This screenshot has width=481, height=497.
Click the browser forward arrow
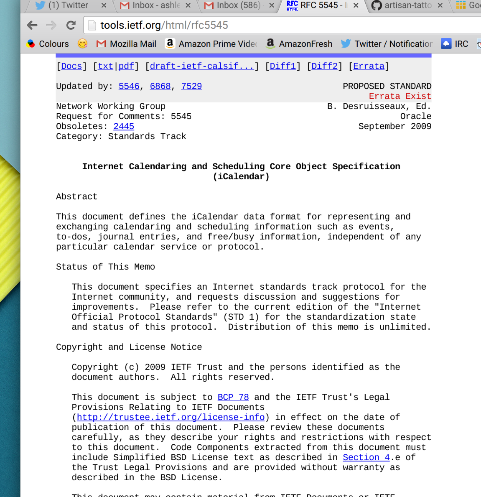tap(51, 25)
